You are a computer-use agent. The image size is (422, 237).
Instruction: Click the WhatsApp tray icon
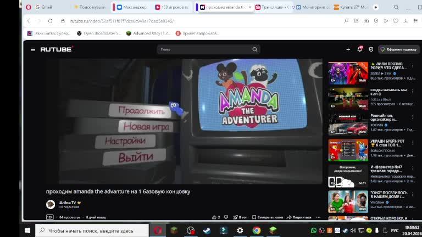314,230
